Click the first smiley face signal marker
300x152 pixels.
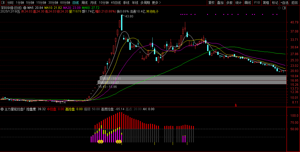tap(100, 142)
